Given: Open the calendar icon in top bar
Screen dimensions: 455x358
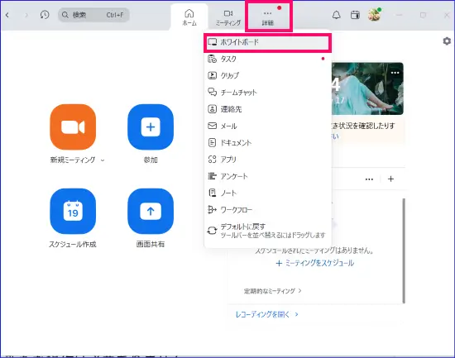Looking at the screenshot, I should (355, 15).
